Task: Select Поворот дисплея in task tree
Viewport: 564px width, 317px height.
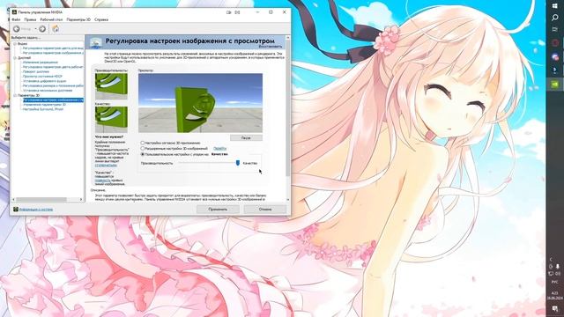Action: coord(36,71)
